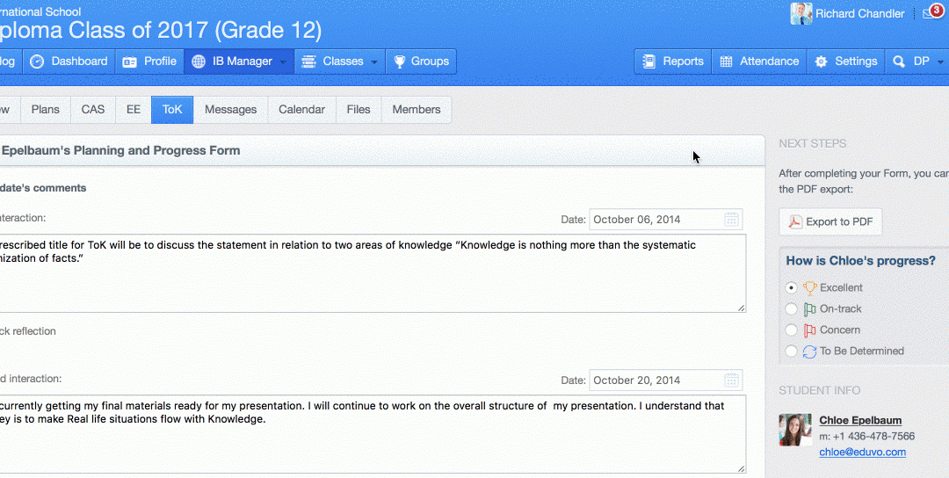This screenshot has width=949, height=478.
Task: Click the second text area's resize handle
Action: click(742, 469)
